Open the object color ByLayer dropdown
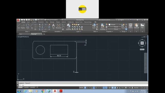Image resolution: width=165 pixels, height=93 pixels. tap(114, 25)
